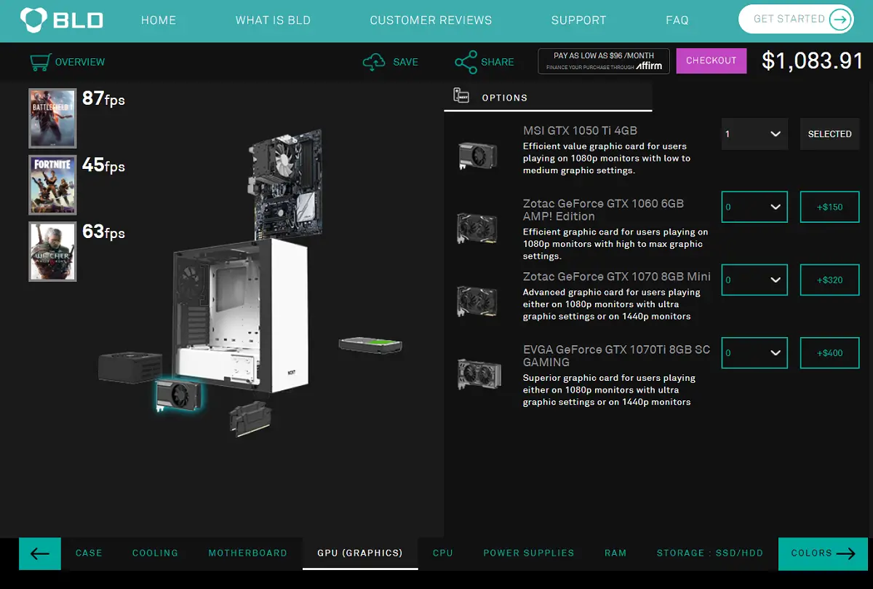The width and height of the screenshot is (873, 589).
Task: Click the Home nav item
Action: tap(159, 20)
